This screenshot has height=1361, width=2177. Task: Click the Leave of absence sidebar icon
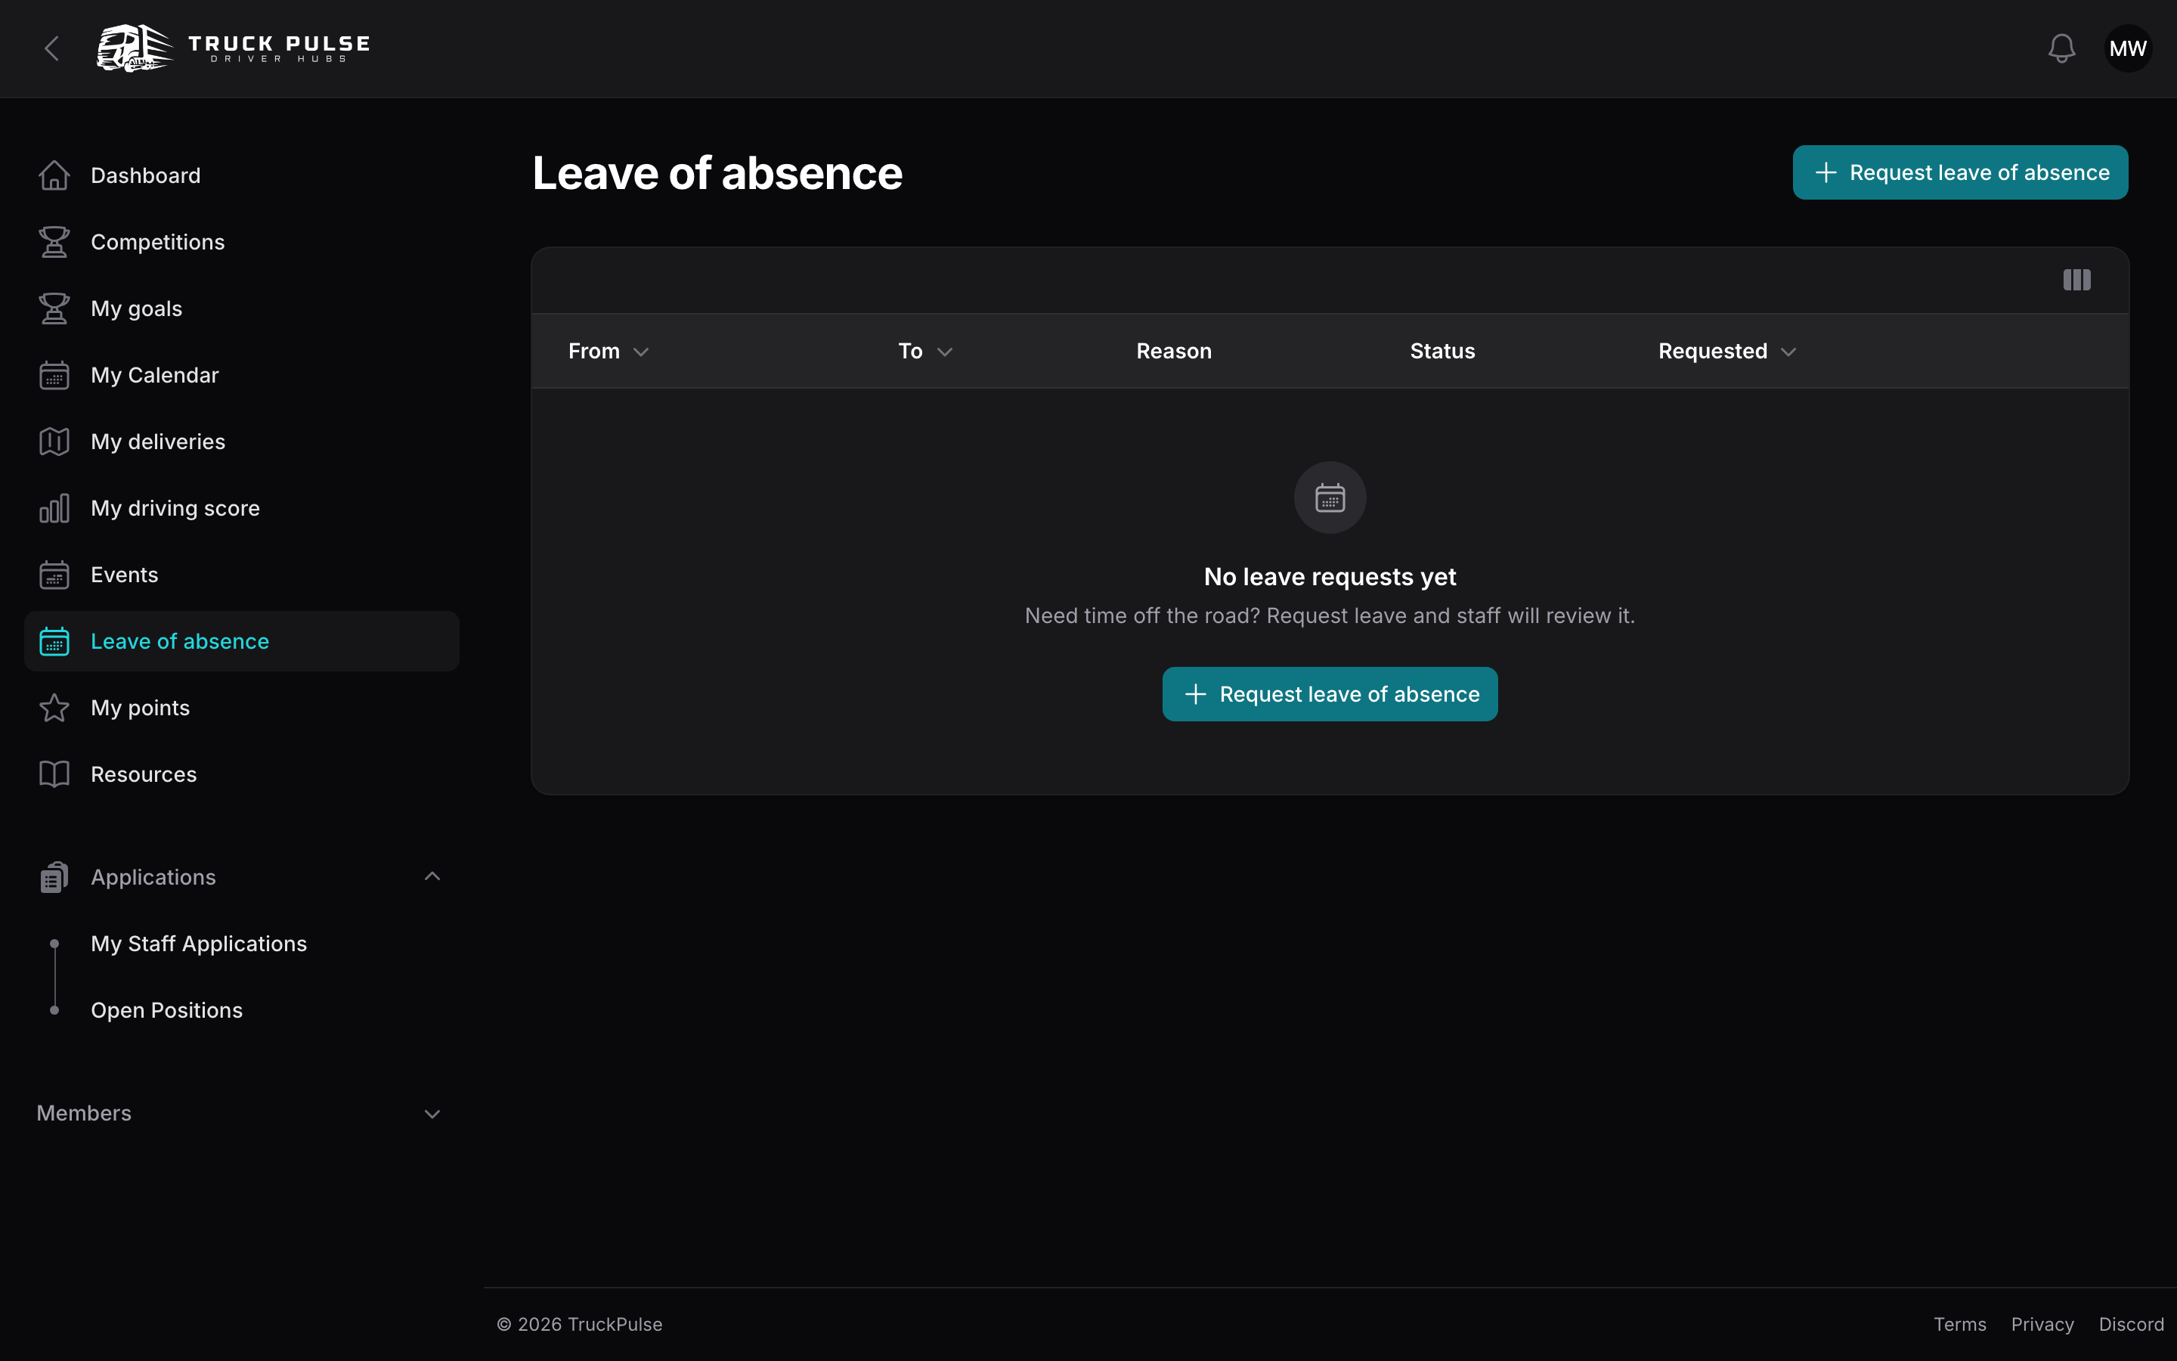pos(54,642)
